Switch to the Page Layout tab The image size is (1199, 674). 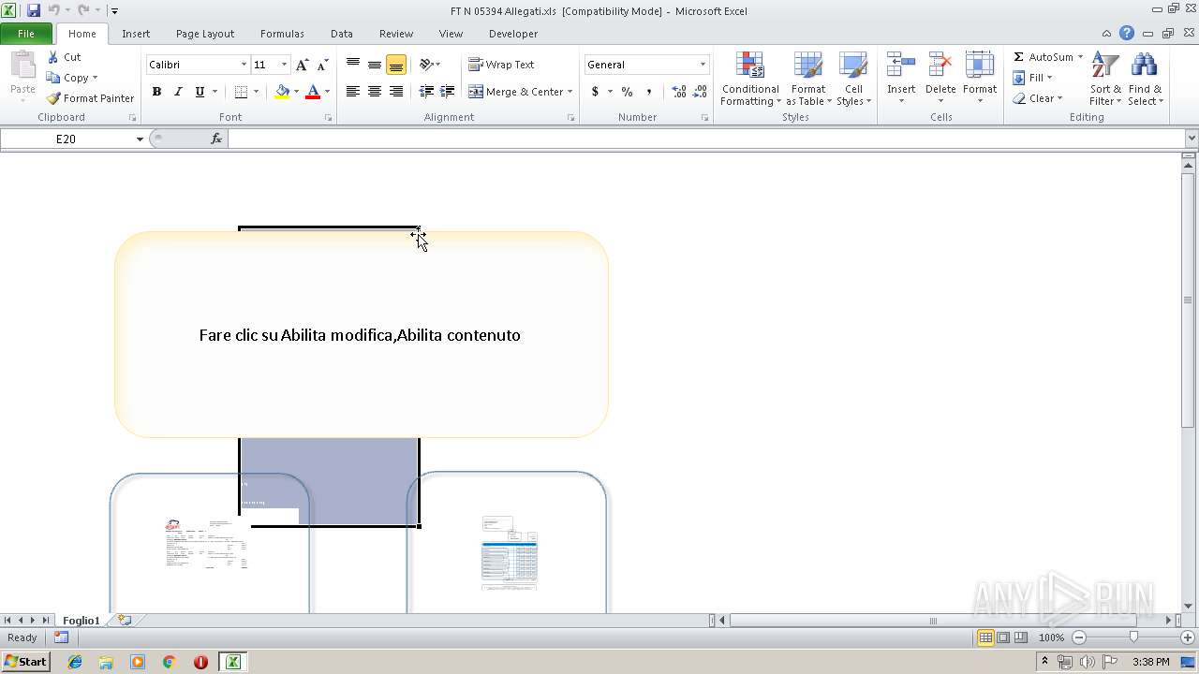coord(205,34)
